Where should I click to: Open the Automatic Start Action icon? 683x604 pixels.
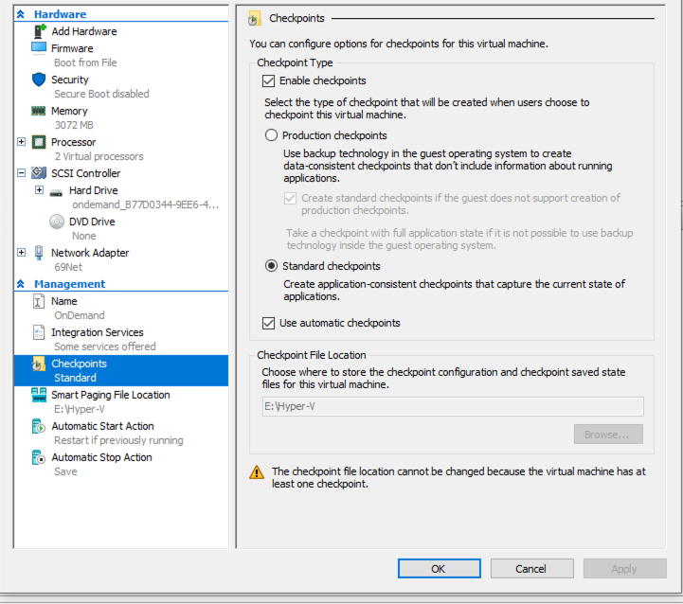39,427
